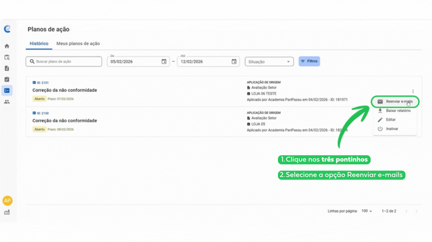
Task: Open the rows per page 100 dropdown
Action: click(x=367, y=211)
